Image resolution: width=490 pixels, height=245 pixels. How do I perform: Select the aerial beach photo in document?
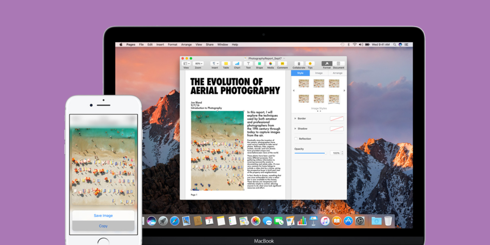pyautogui.click(x=217, y=150)
